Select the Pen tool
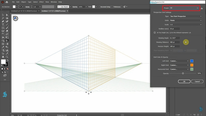Image resolution: width=206 pixels, height=116 pixels. tap(3, 21)
